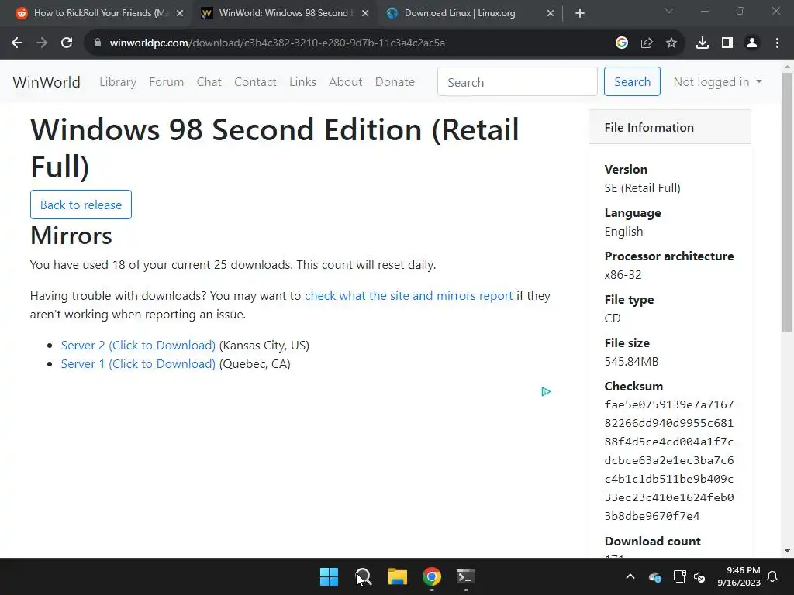
Task: Open the About nav item
Action: point(345,82)
